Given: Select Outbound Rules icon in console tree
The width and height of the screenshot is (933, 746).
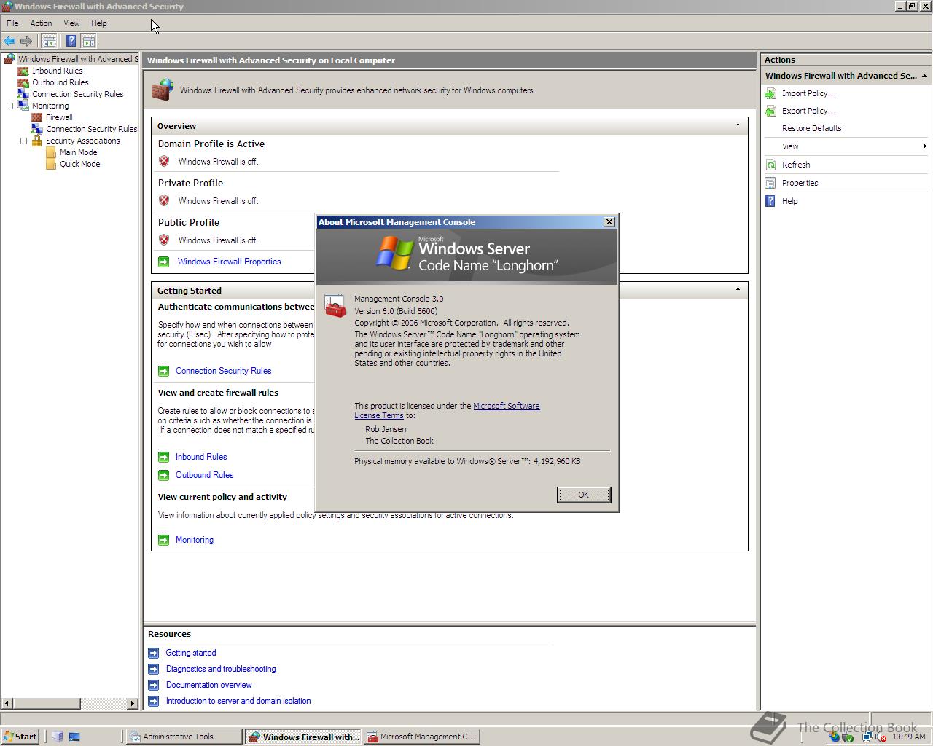Looking at the screenshot, I should point(23,82).
